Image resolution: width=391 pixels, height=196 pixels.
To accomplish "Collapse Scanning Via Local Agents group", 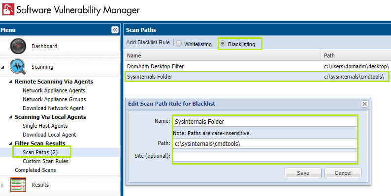I will pos(10,117).
